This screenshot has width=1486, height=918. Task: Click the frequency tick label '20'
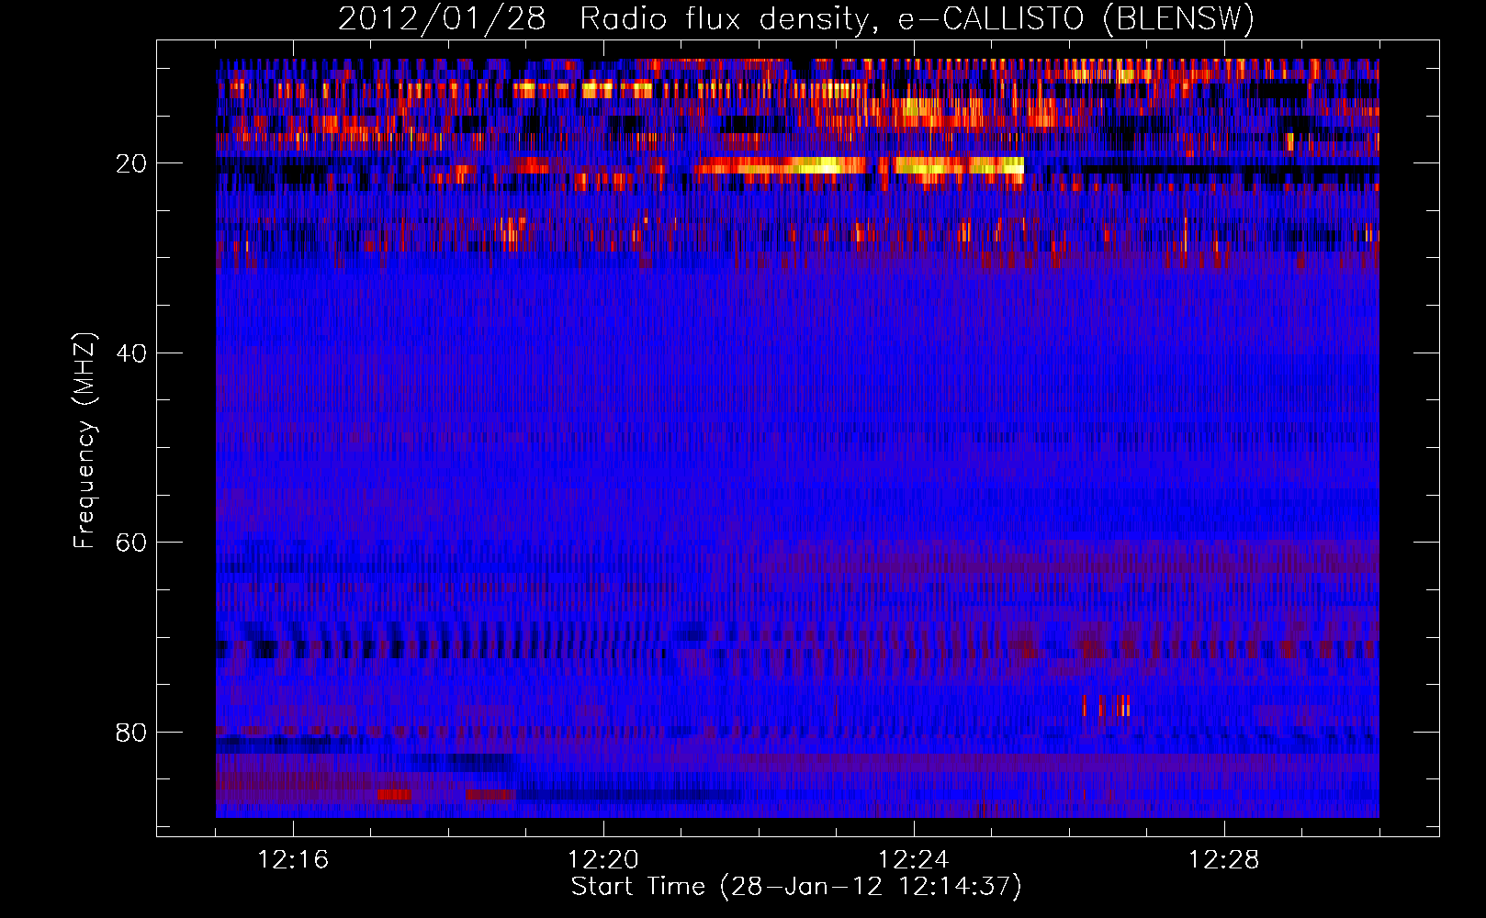[132, 163]
